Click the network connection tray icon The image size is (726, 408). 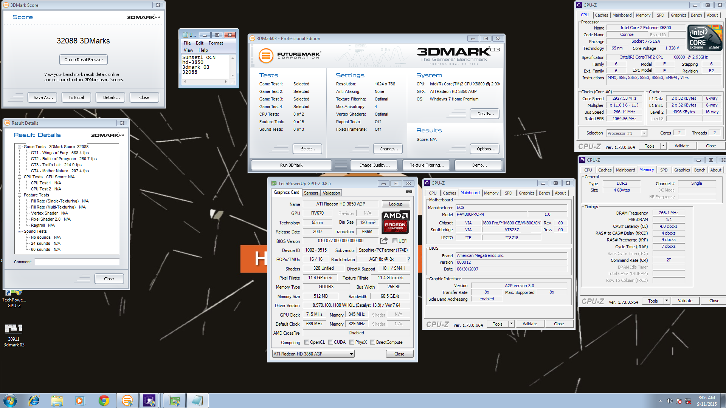(x=688, y=401)
